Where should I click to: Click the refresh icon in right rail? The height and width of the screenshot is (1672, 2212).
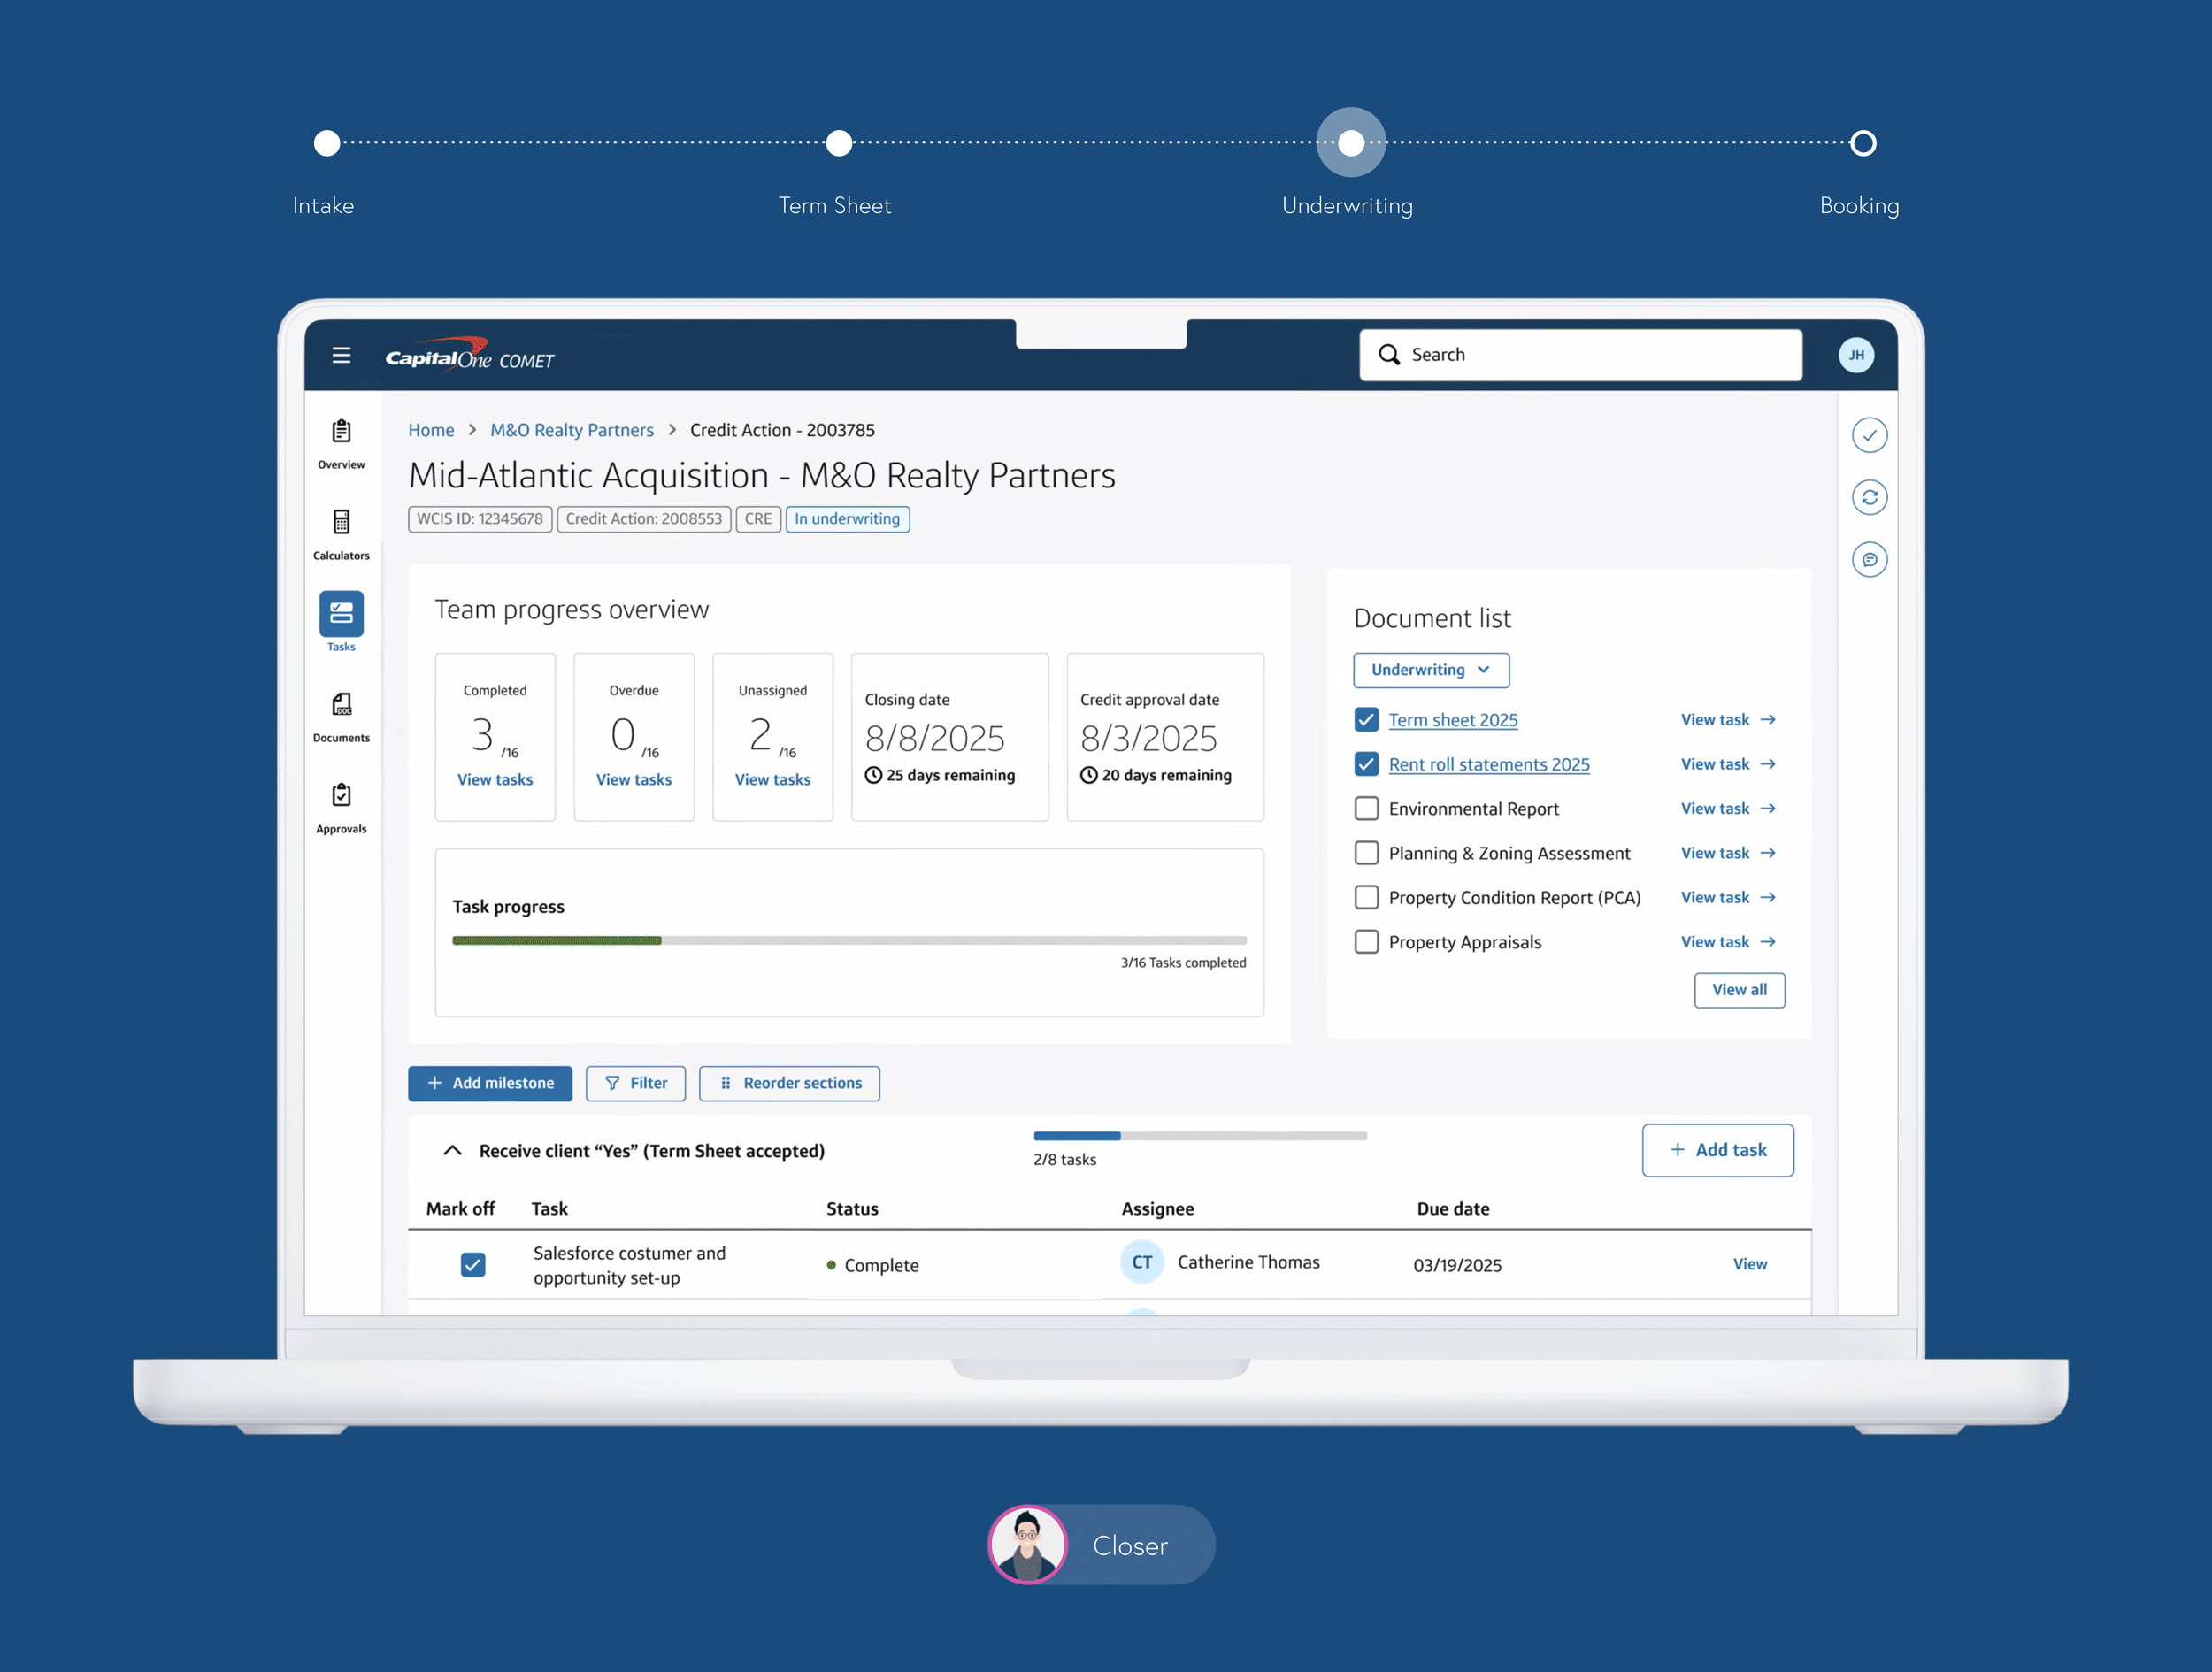pos(1868,497)
